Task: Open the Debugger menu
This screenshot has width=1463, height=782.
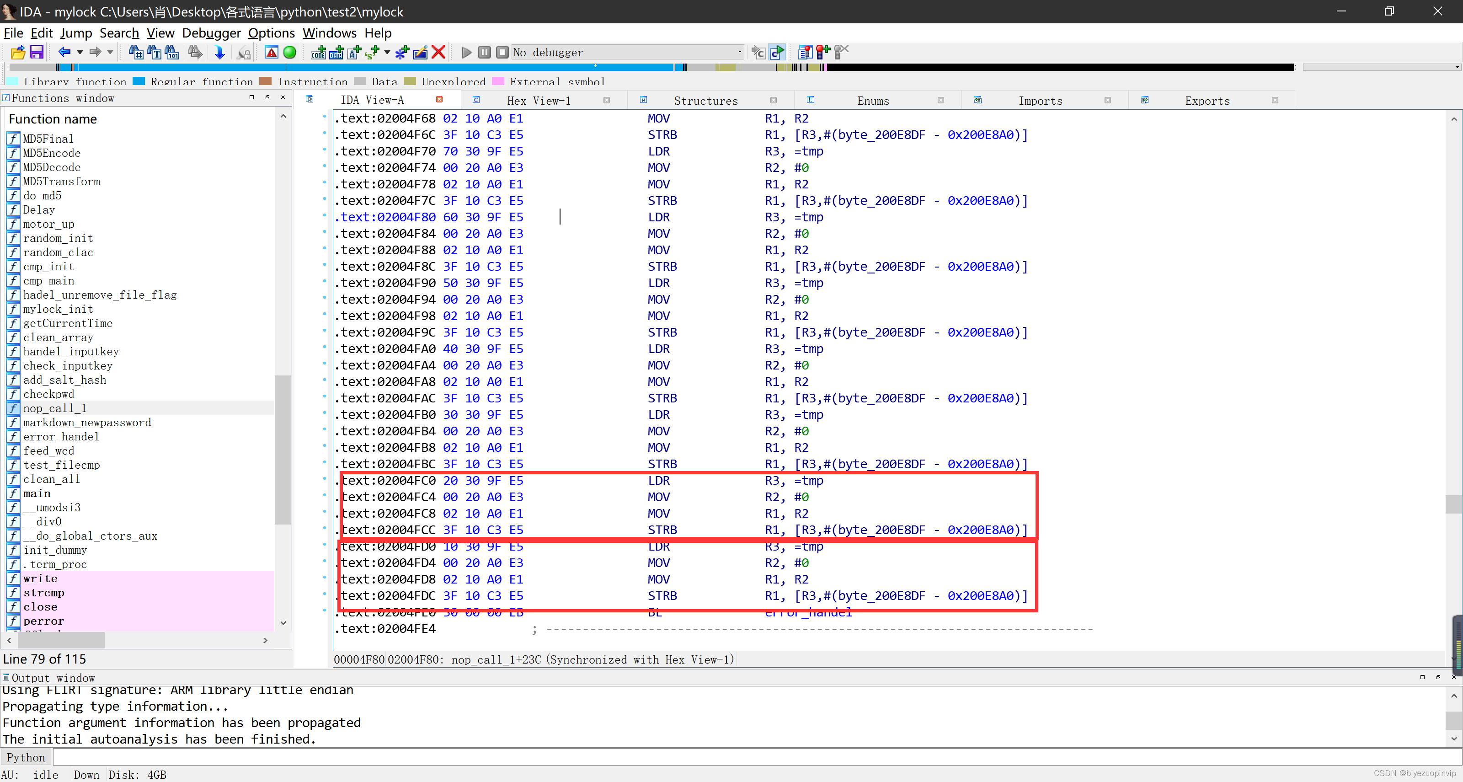Action: click(211, 33)
